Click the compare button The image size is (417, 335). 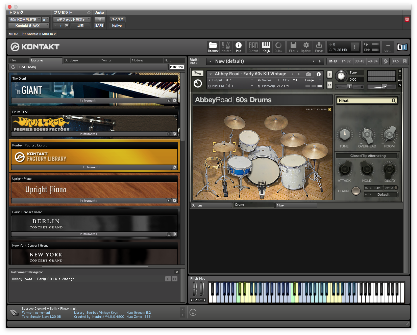coord(80,26)
